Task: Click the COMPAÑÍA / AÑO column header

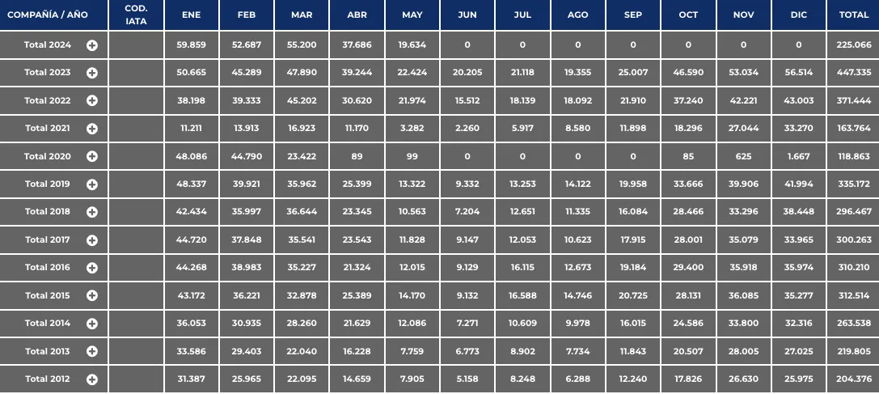Action: coord(47,15)
